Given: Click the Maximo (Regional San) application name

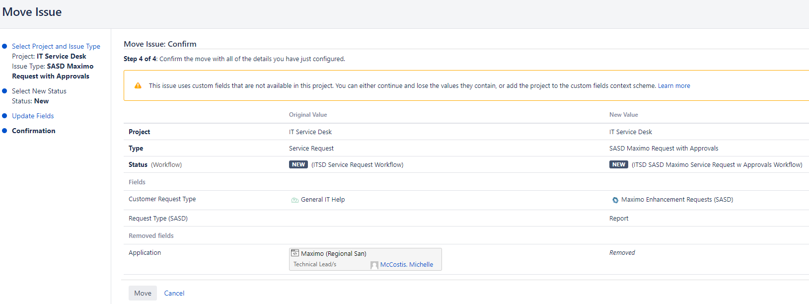Looking at the screenshot, I should (x=334, y=253).
